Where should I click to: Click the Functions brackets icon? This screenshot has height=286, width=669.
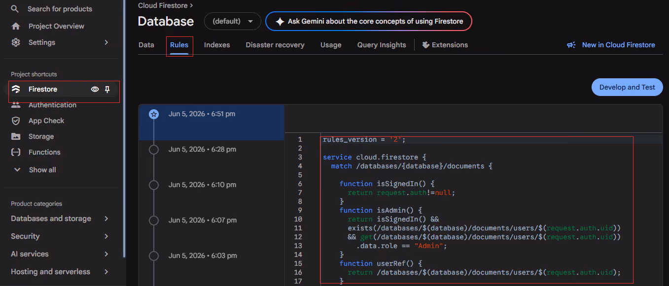[x=16, y=152]
